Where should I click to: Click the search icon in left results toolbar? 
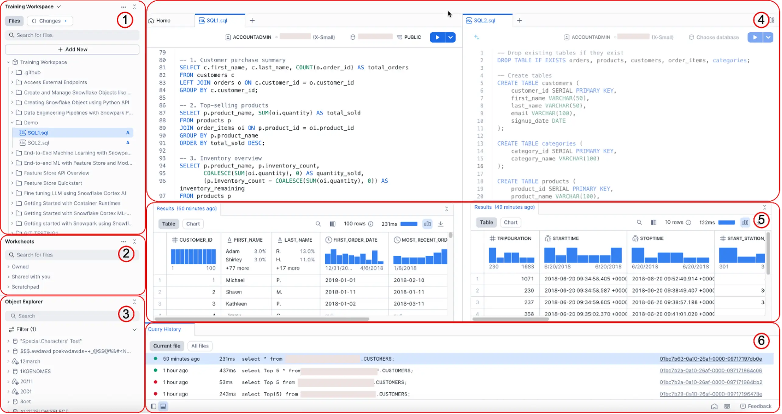click(318, 224)
